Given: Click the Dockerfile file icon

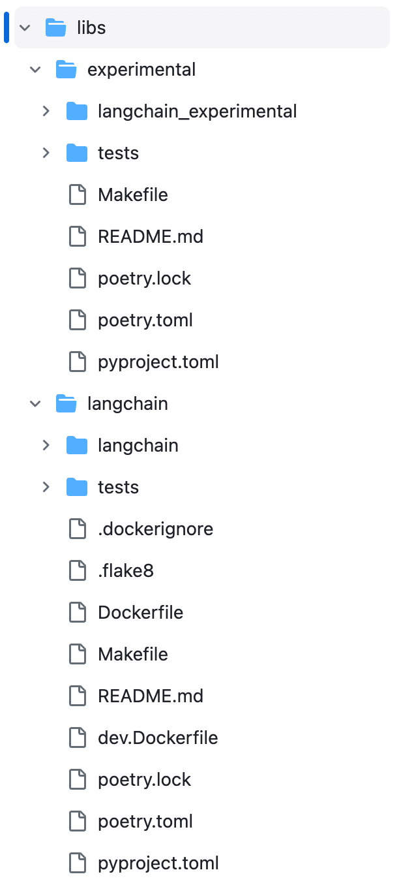Looking at the screenshot, I should pos(78,612).
